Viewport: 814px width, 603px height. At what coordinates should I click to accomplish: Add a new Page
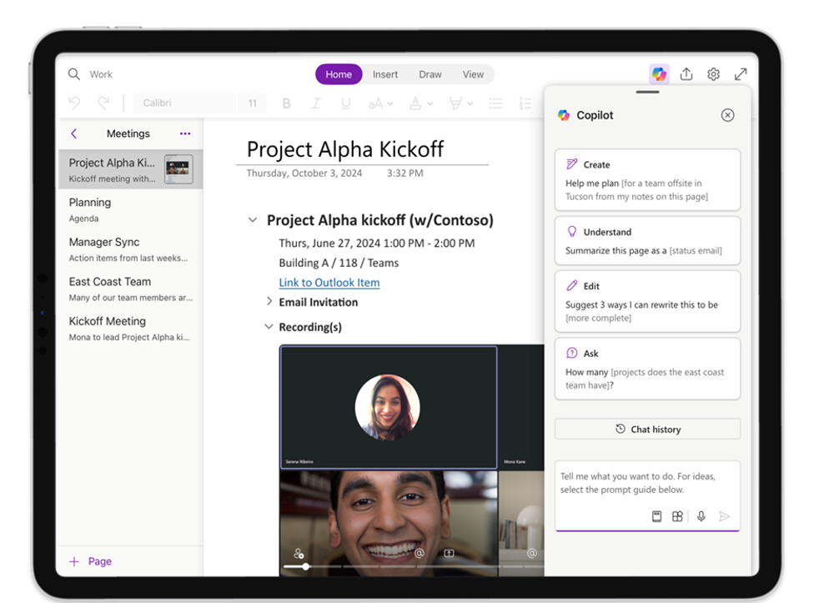point(90,561)
